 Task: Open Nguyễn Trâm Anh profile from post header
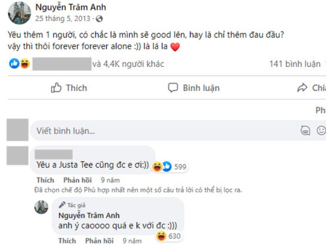click(70, 7)
